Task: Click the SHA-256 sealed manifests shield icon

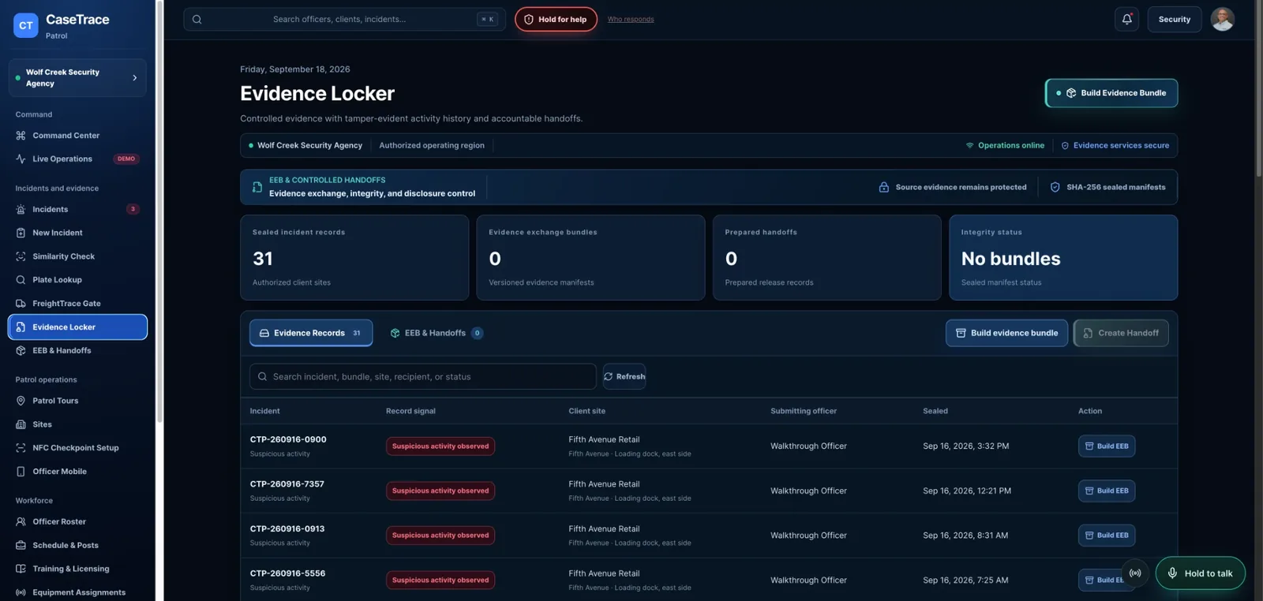Action: tap(1055, 187)
